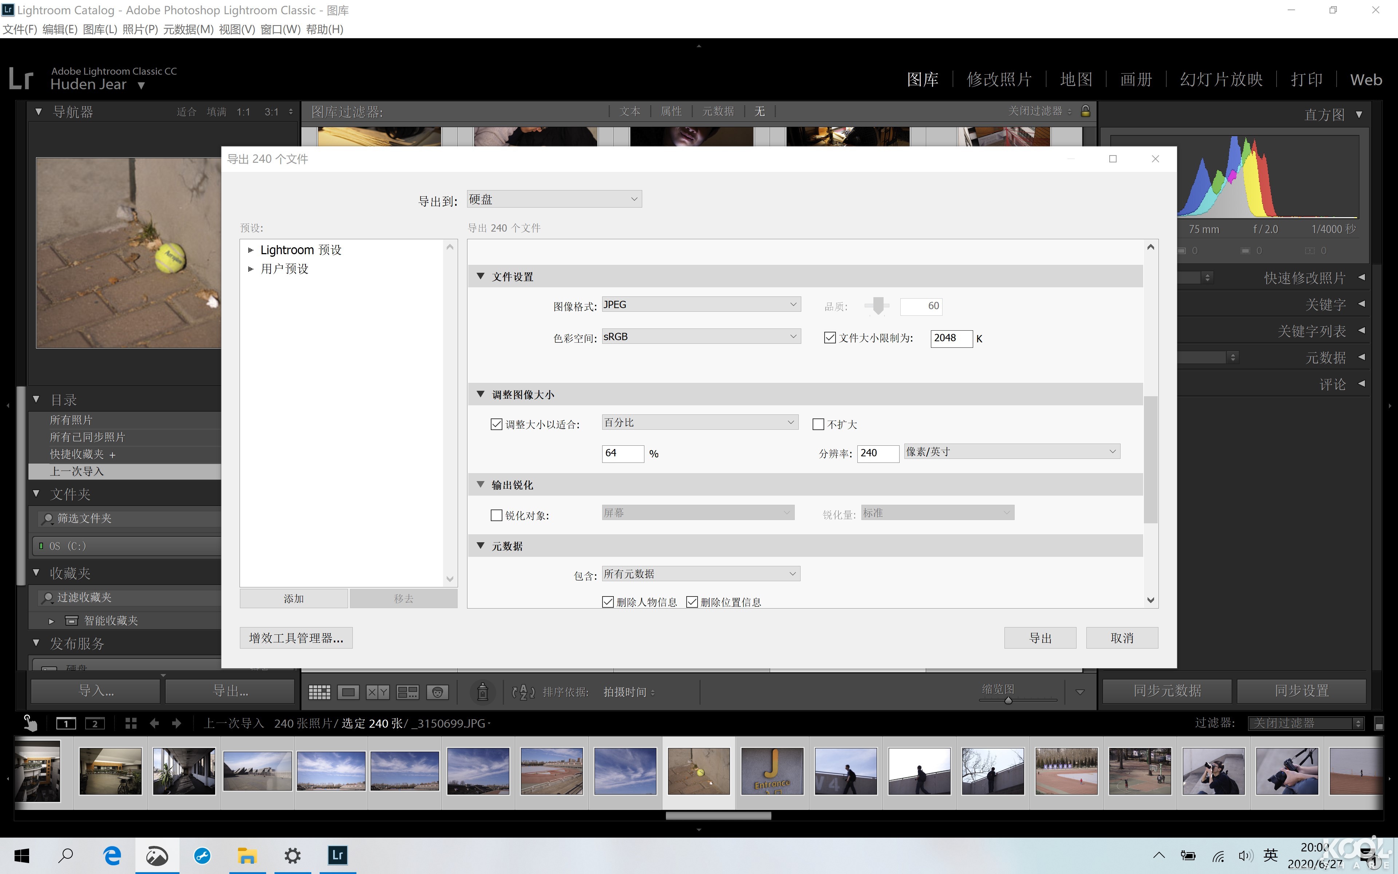The height and width of the screenshot is (874, 1398).
Task: Expand the Lightroom 预设 tree item
Action: [x=251, y=249]
